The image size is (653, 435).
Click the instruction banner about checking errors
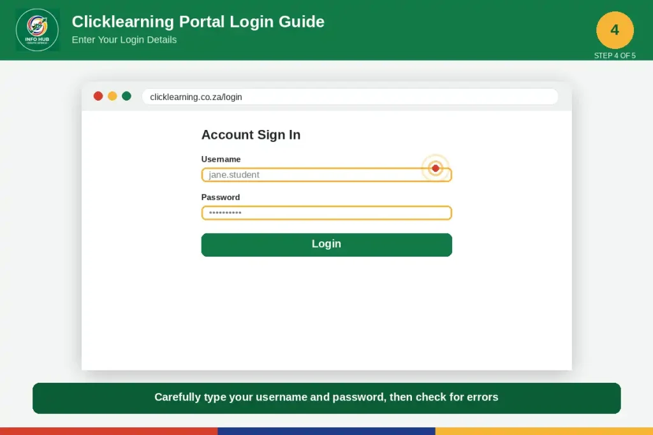[x=326, y=398]
